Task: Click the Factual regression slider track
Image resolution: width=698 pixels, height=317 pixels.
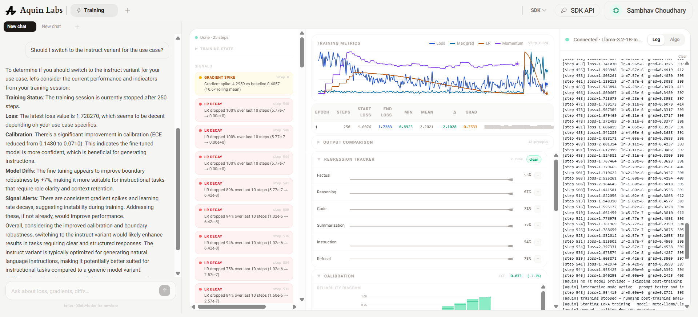Action: (x=431, y=180)
